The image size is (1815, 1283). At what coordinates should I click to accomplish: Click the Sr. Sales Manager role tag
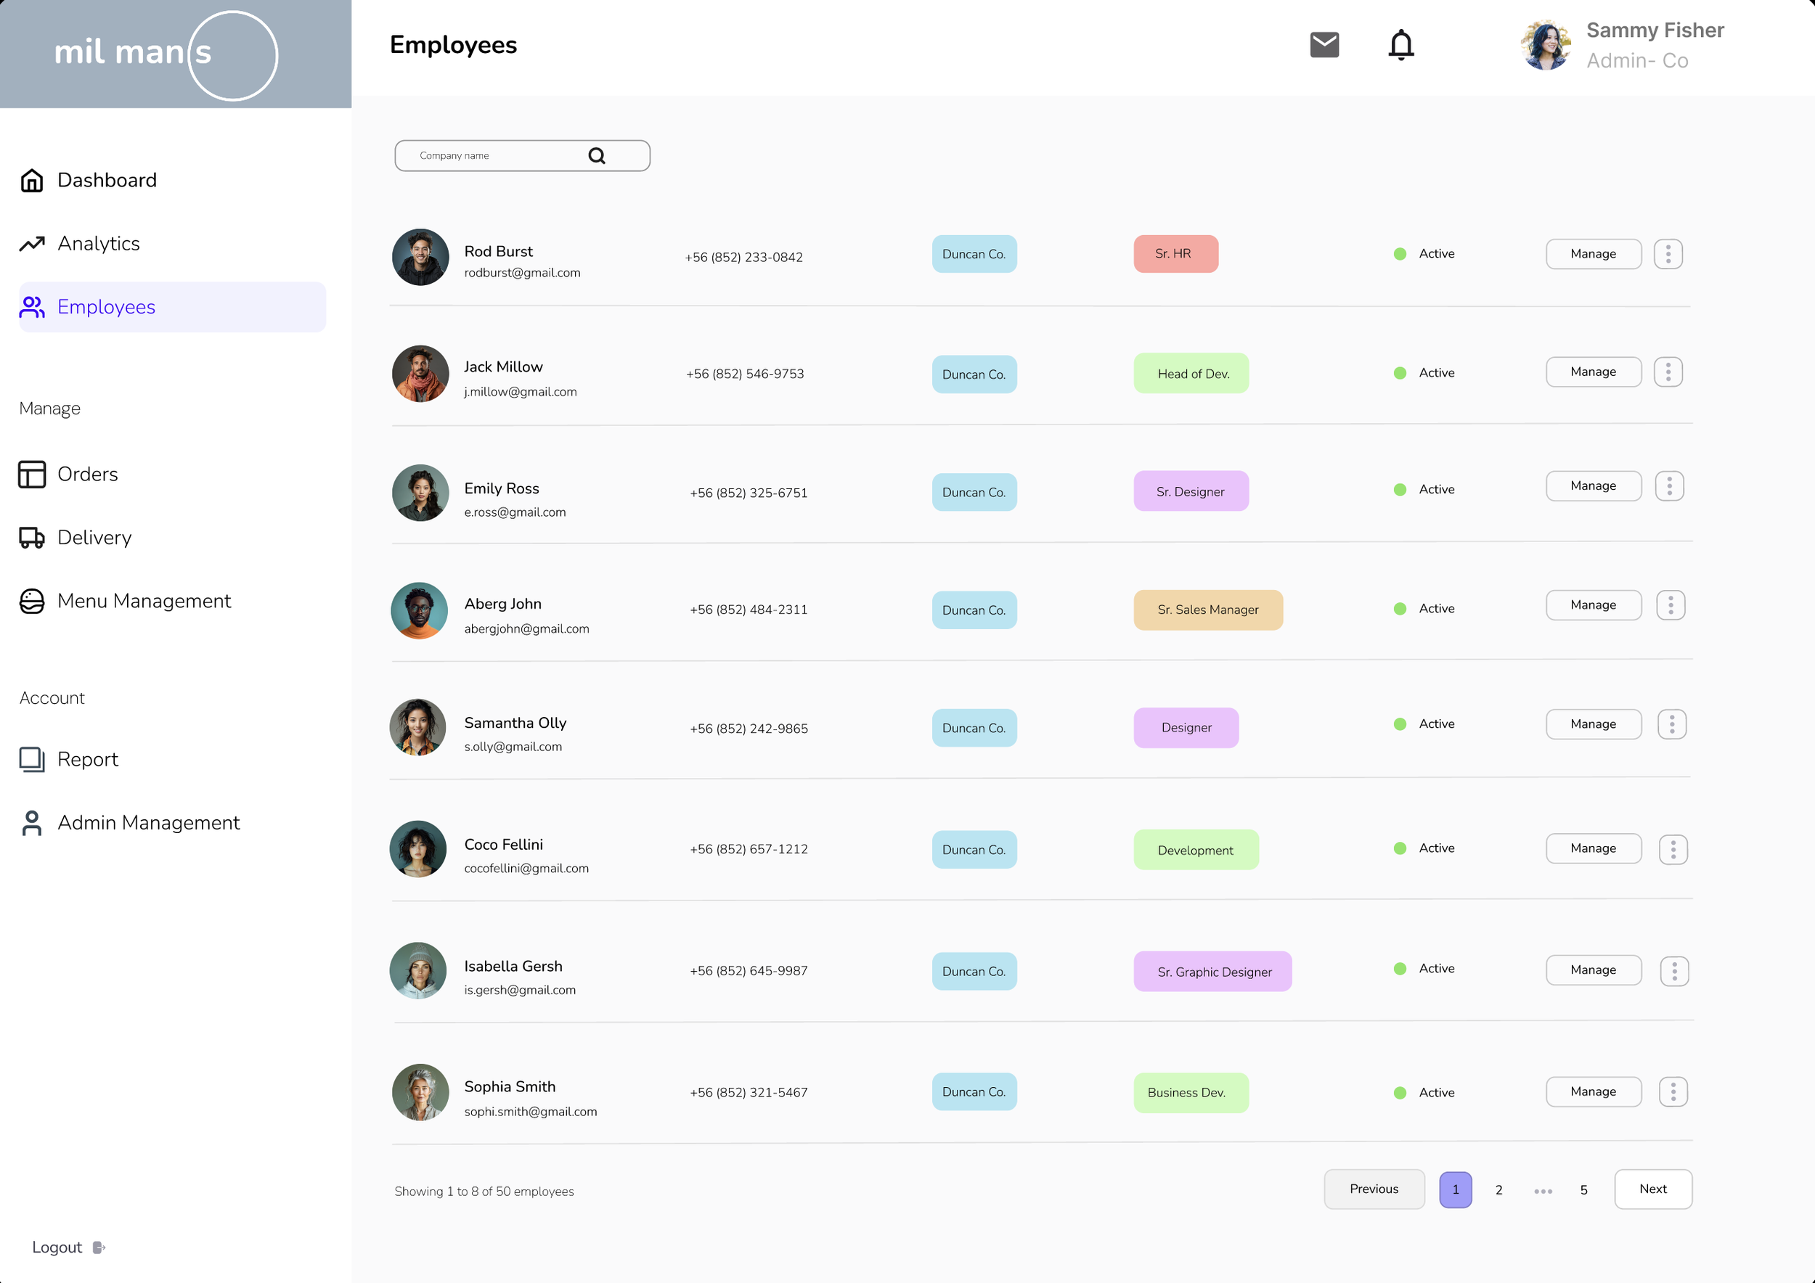pyautogui.click(x=1208, y=610)
